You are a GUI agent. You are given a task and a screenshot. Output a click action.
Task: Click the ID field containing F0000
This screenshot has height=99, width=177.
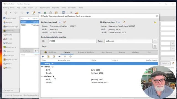click(x=72, y=41)
